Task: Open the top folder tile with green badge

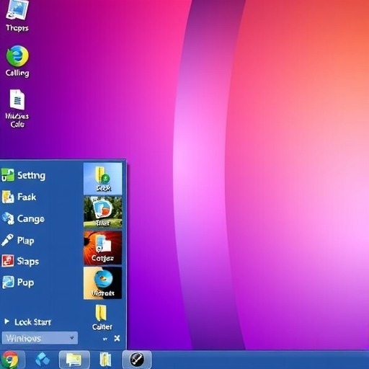Action: 102,179
